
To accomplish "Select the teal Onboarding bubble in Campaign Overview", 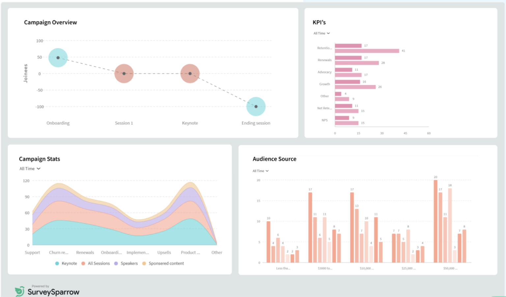I will click(58, 57).
